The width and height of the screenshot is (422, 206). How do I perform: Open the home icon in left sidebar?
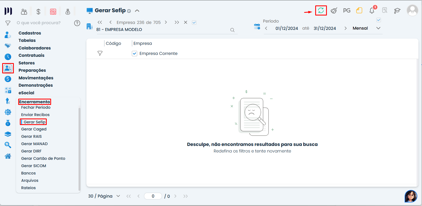click(x=8, y=156)
